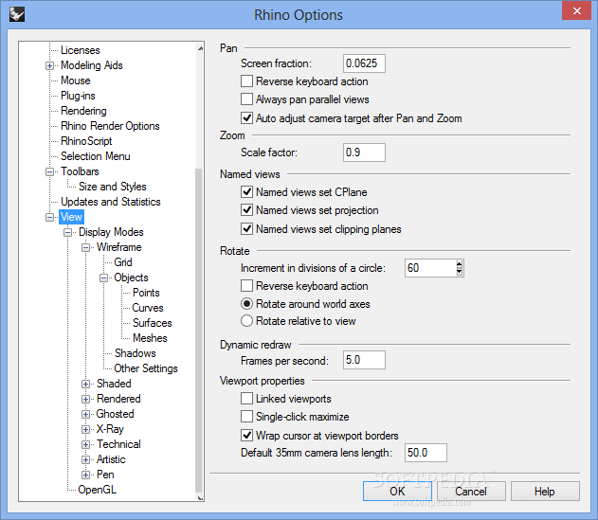Expand the Artistic node

(86, 459)
